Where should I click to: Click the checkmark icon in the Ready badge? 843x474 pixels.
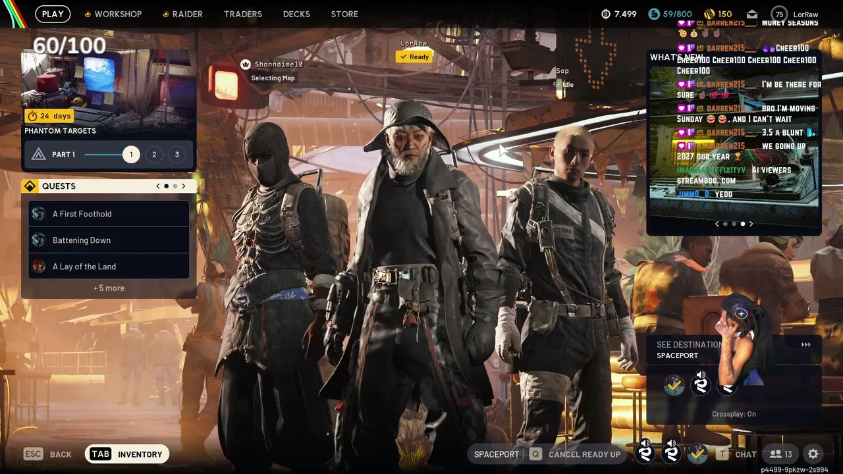pyautogui.click(x=403, y=57)
